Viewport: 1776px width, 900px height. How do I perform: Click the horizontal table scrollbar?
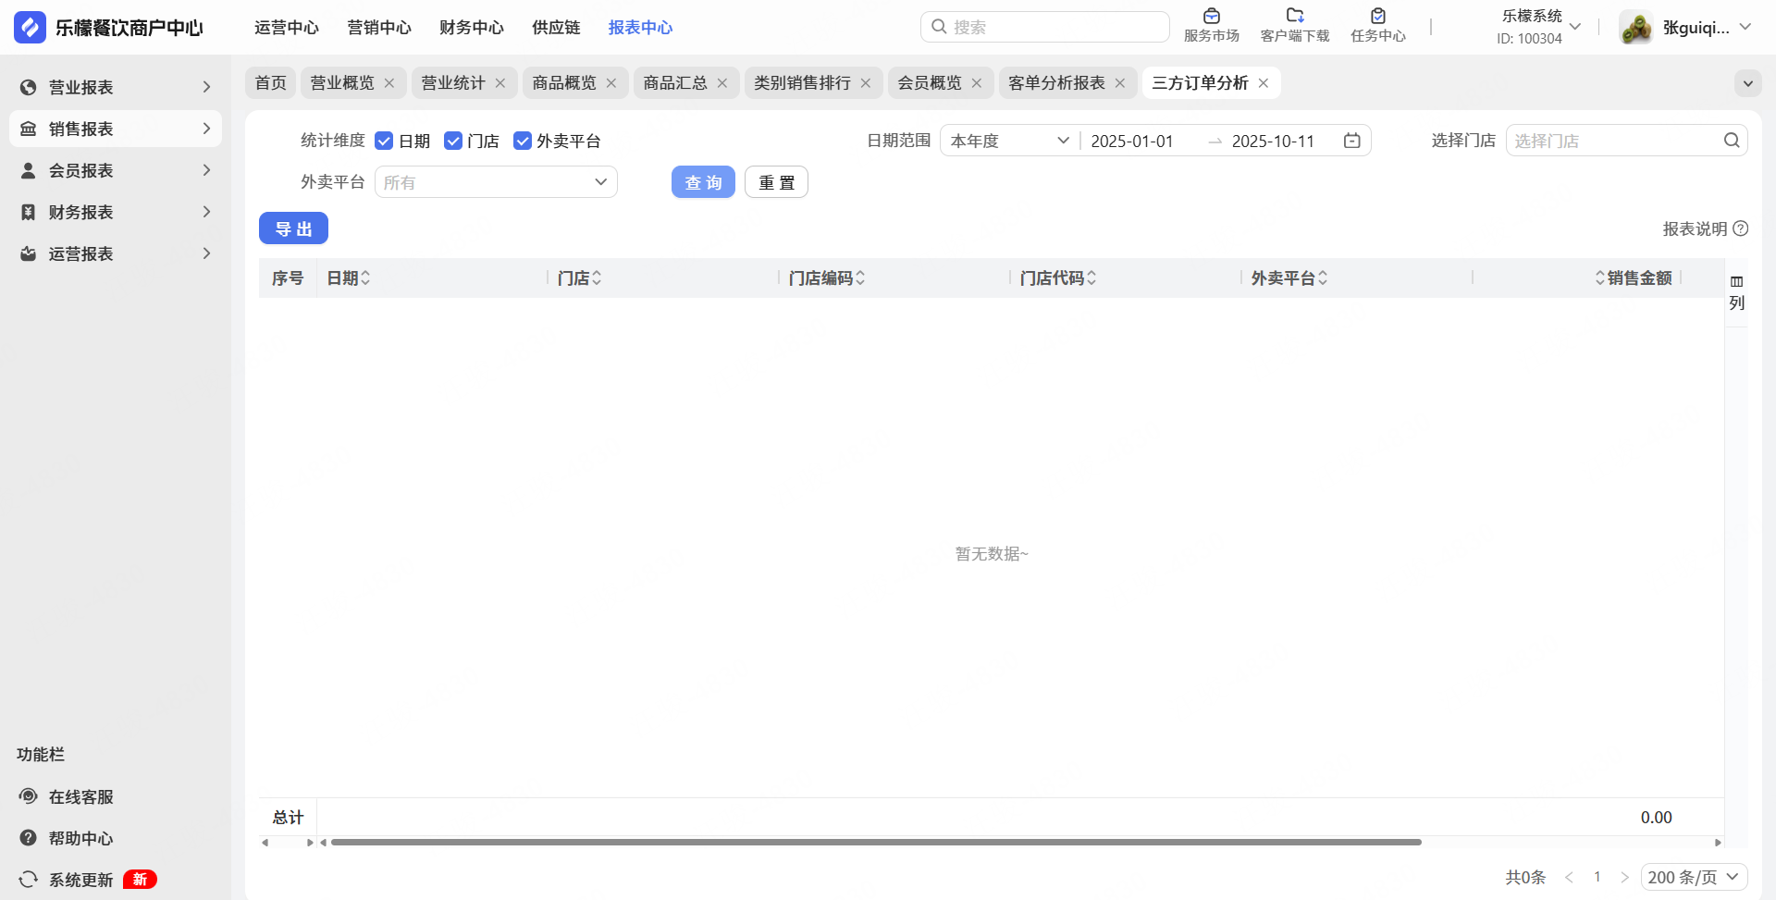click(875, 842)
